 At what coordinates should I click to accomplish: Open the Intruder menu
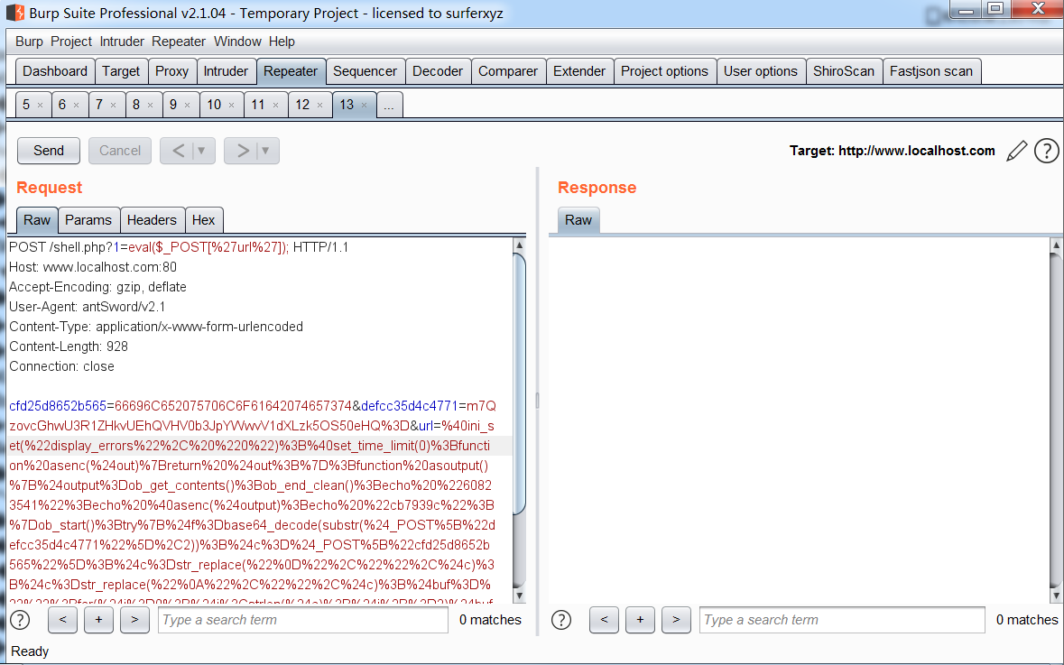click(x=122, y=42)
